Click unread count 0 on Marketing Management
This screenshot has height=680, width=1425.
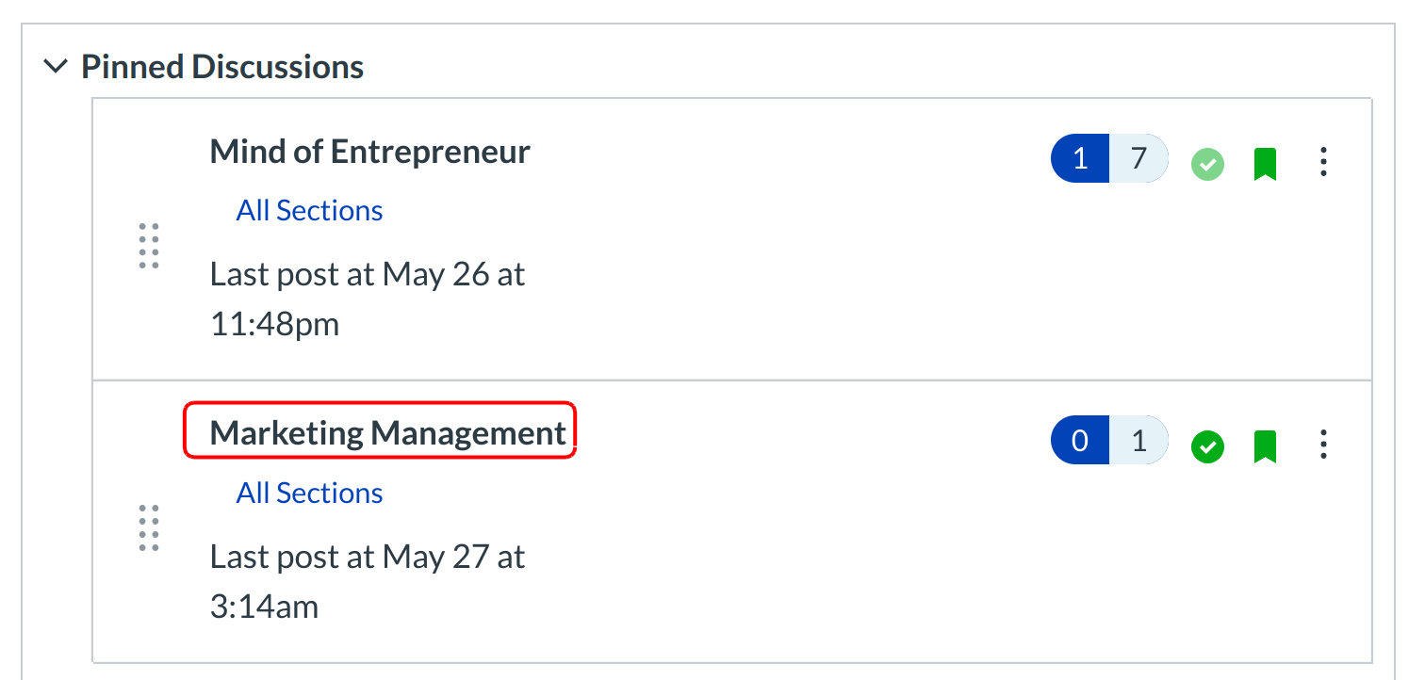click(1080, 441)
